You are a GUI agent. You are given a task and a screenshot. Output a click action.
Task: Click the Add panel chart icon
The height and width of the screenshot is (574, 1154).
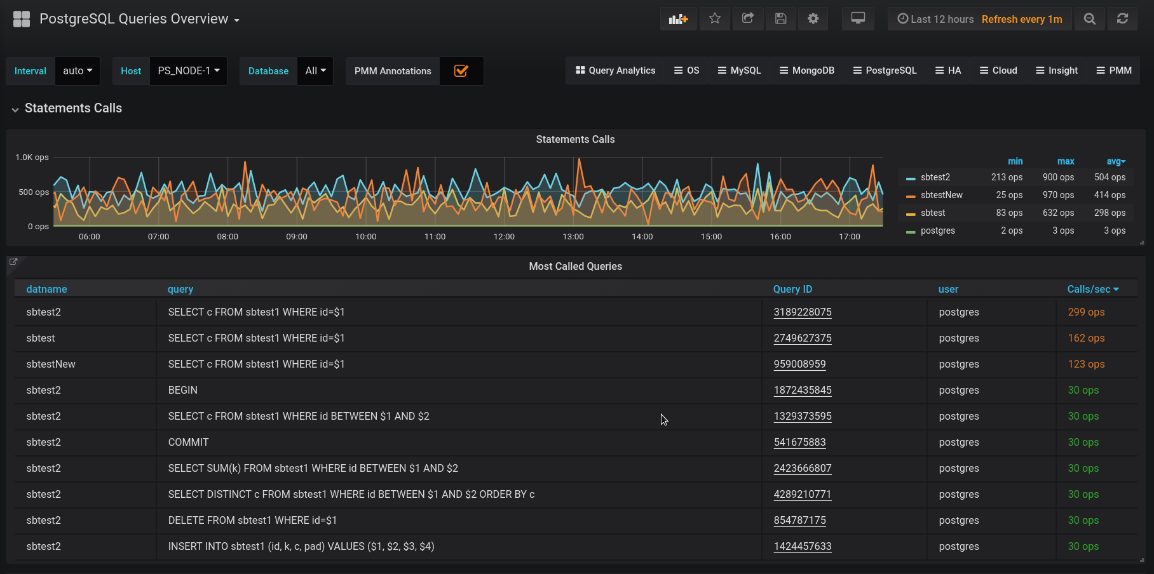pos(678,19)
